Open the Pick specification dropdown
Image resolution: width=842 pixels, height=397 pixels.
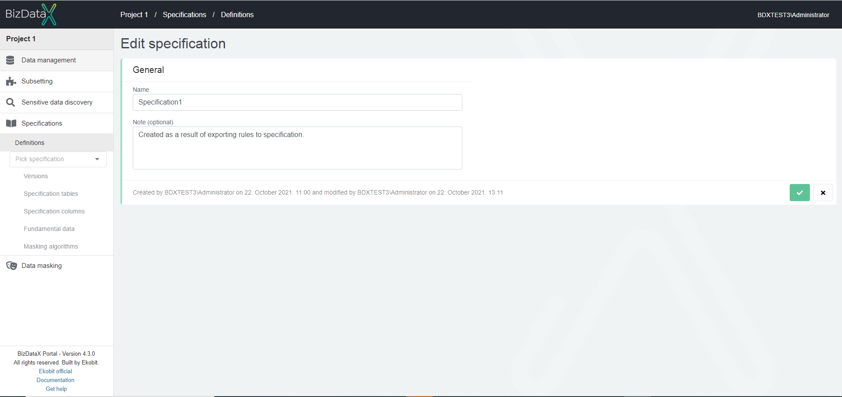[58, 159]
